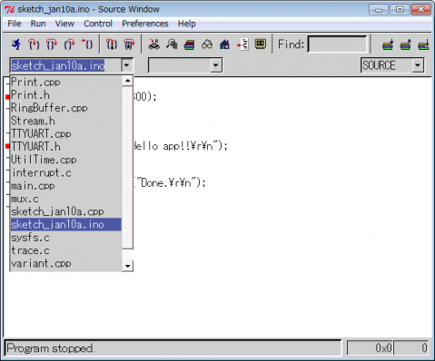The width and height of the screenshot is (435, 361).
Task: Click the Continue execution toolbar icon
Action: pos(87,44)
